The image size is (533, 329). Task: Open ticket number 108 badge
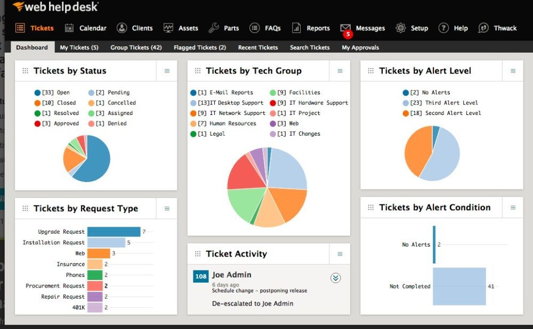point(201,276)
